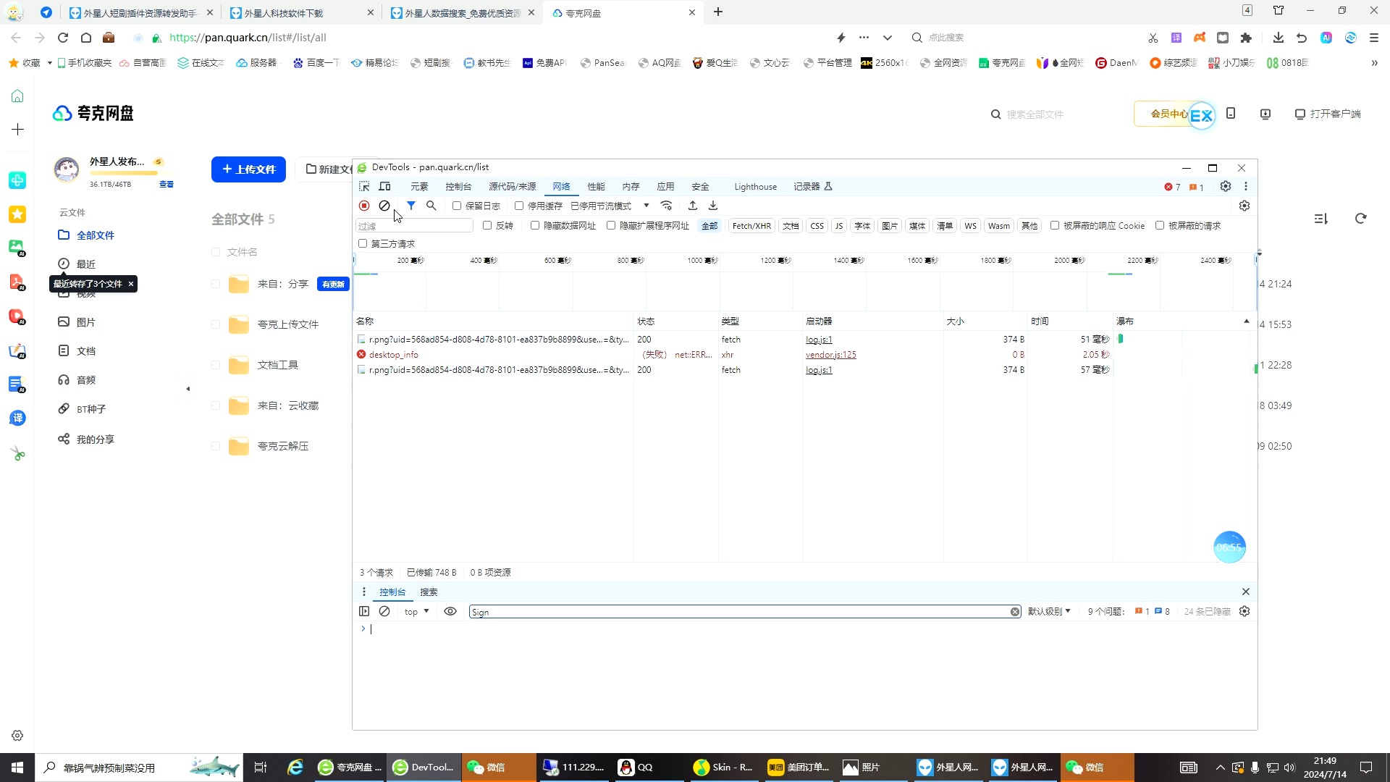Image resolution: width=1390 pixels, height=782 pixels.
Task: Create a live expression with eye icon
Action: [x=450, y=612]
